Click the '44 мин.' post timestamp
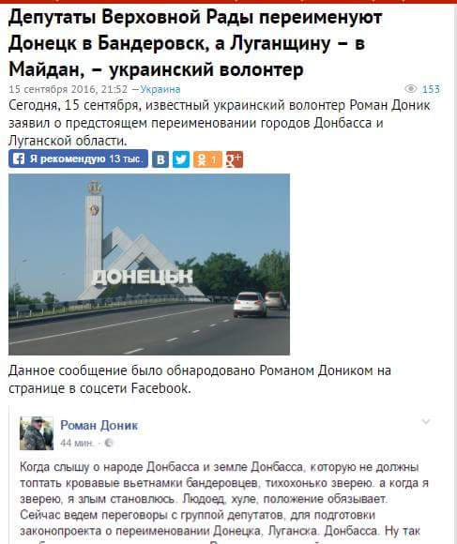457x544 pixels. click(x=77, y=443)
